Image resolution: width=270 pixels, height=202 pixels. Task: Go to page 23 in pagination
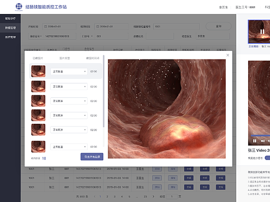[145, 196]
